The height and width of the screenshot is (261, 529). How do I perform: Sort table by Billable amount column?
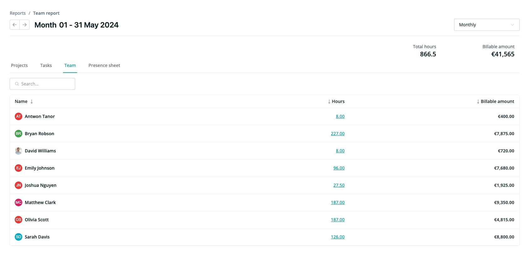tap(495, 101)
